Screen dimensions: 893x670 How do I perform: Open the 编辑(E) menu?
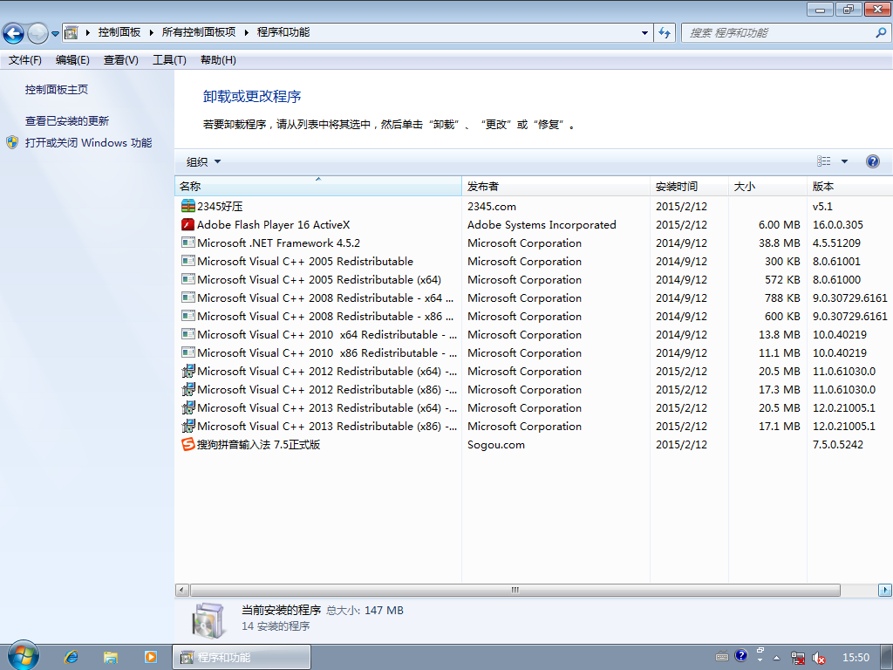pos(72,60)
